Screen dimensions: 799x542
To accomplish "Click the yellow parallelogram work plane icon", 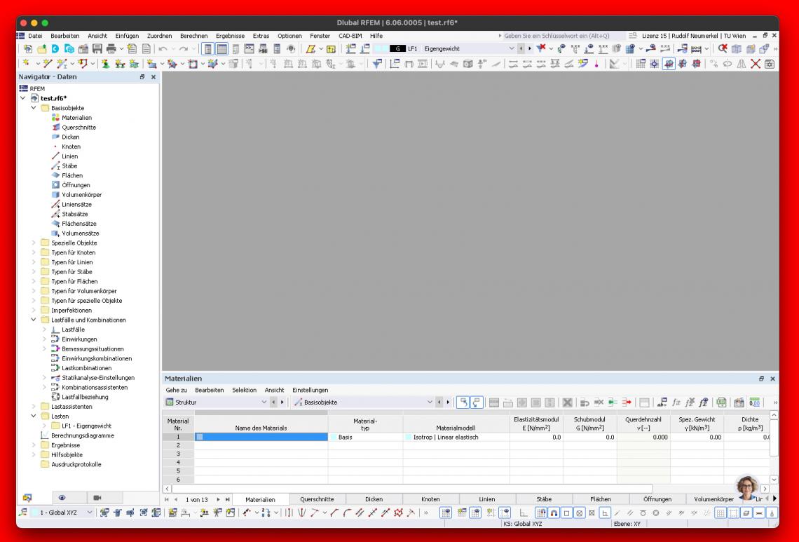I will click(310, 49).
